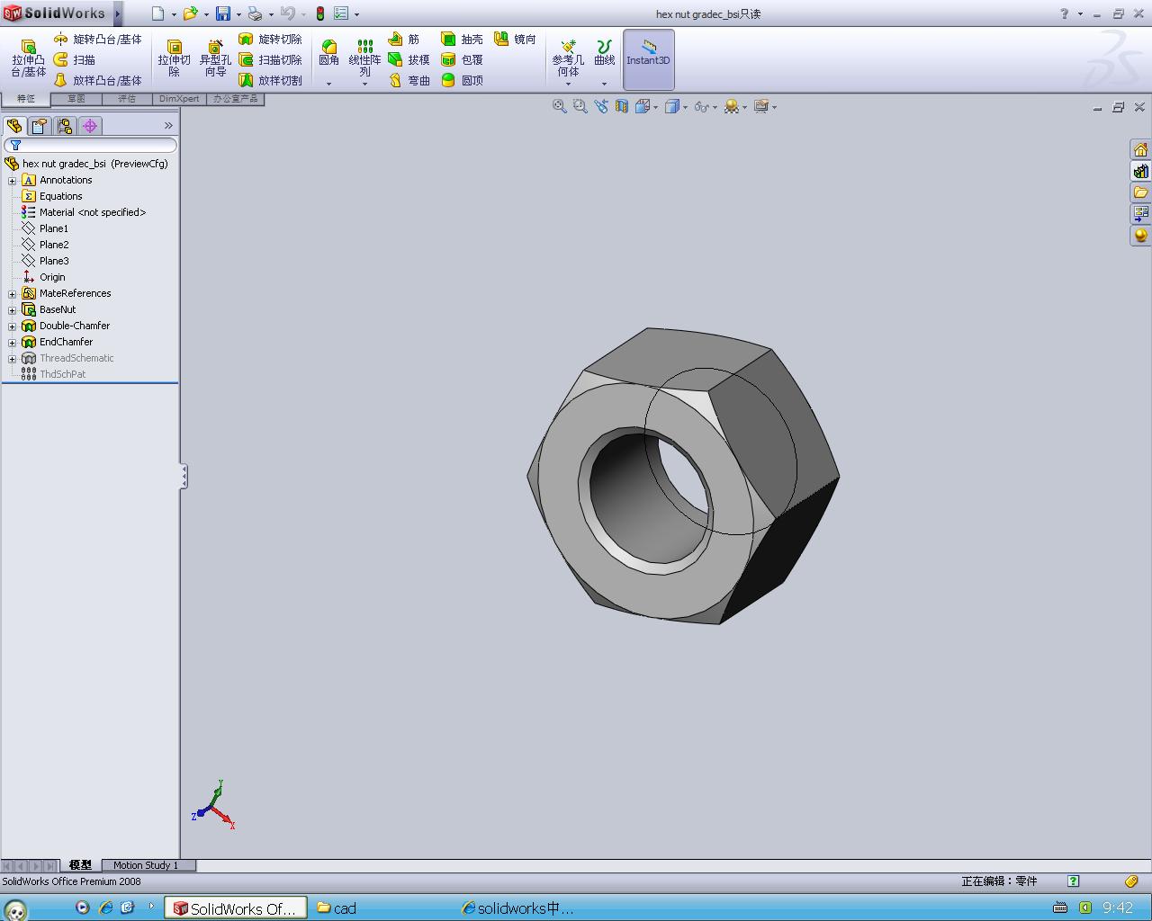Select Lofted Boss/Base (放样凸台/基体)
This screenshot has height=921, width=1152.
pyautogui.click(x=97, y=81)
